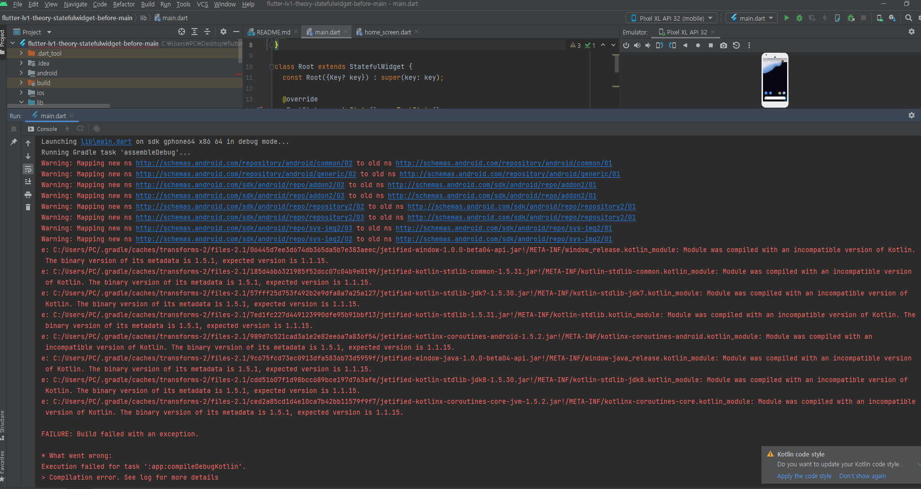Screen dimensions: 921x489
Task: Click the emulator volume up icon
Action: tap(637, 45)
